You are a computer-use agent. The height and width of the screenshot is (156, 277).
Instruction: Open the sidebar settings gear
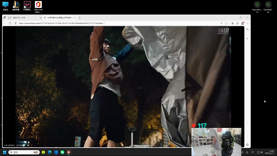[247, 145]
